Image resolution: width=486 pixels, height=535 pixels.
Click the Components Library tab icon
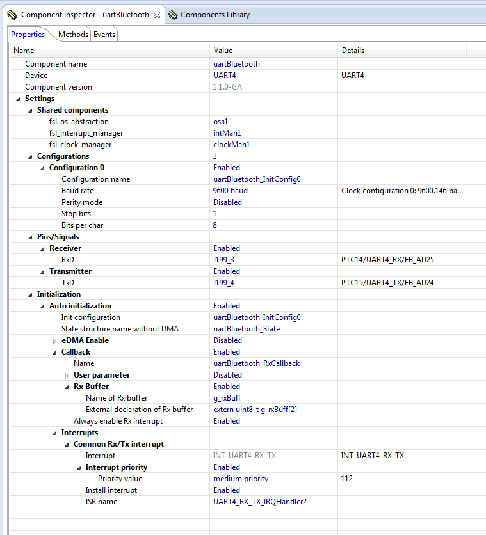172,15
